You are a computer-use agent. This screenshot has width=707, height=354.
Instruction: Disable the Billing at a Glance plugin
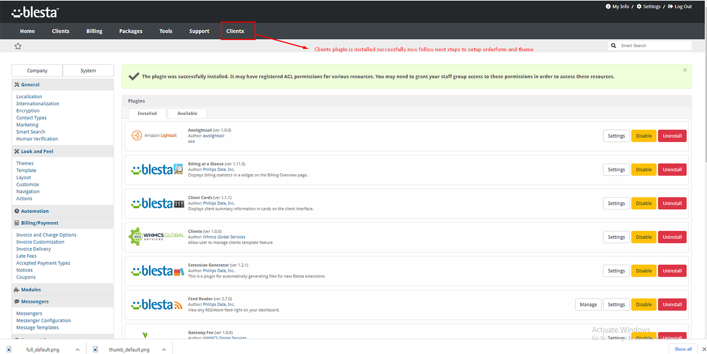tap(643, 169)
